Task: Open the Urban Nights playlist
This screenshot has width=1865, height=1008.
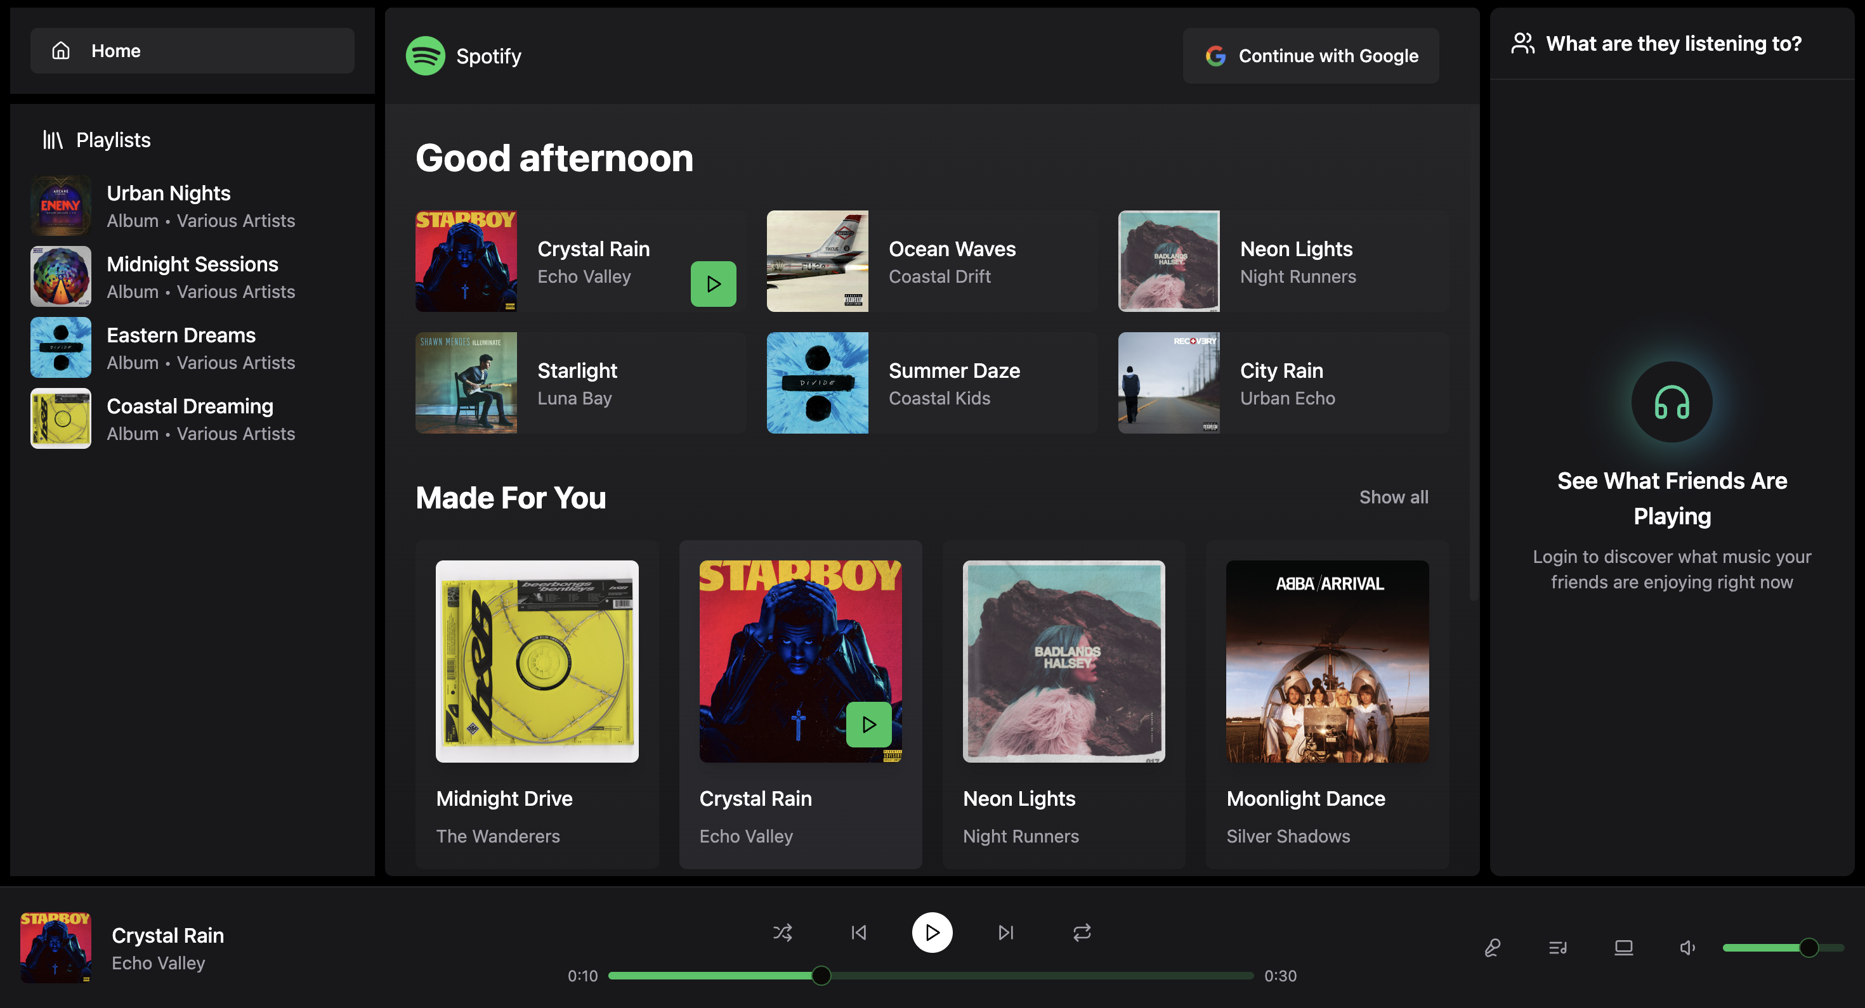Action: click(x=192, y=205)
